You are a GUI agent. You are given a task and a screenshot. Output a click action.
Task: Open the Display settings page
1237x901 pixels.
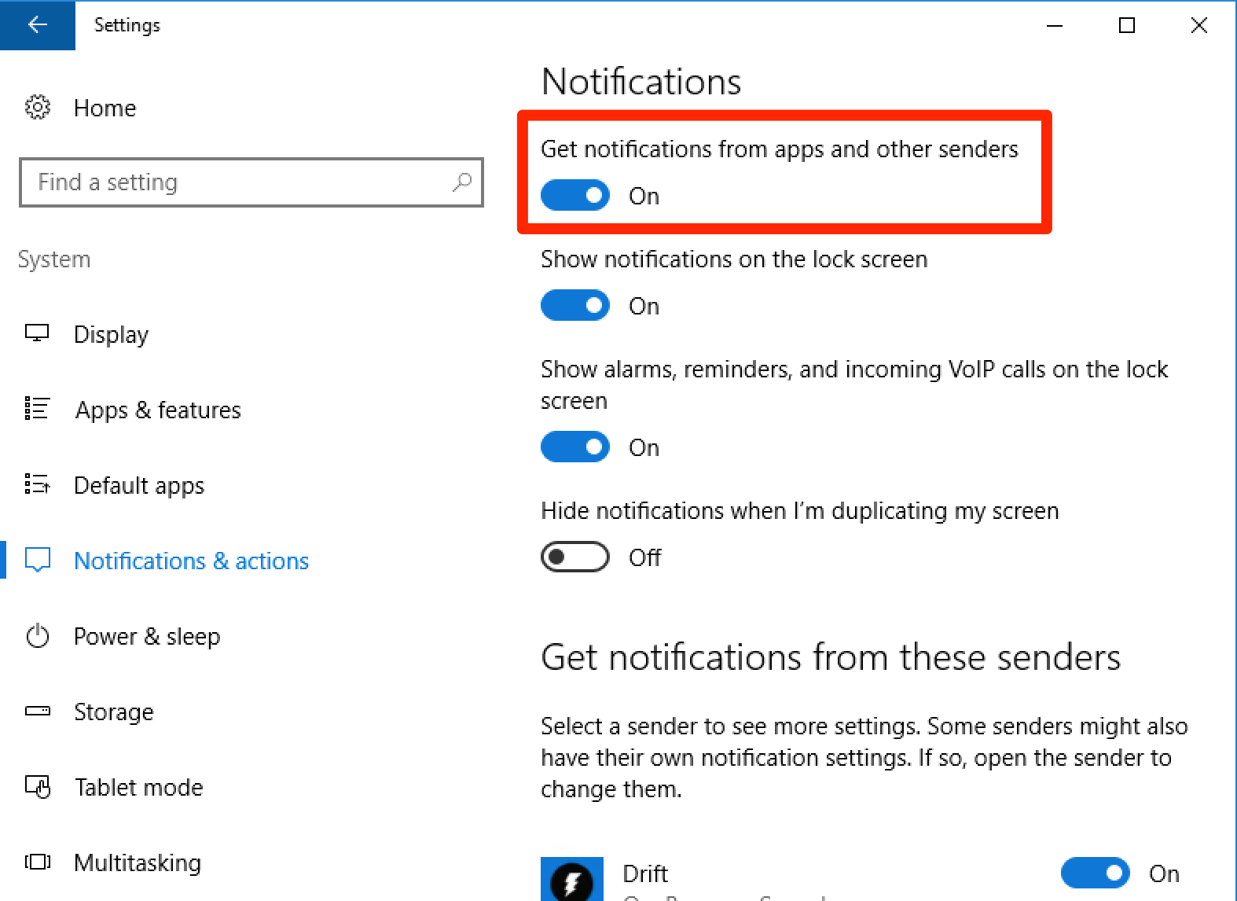tap(111, 334)
